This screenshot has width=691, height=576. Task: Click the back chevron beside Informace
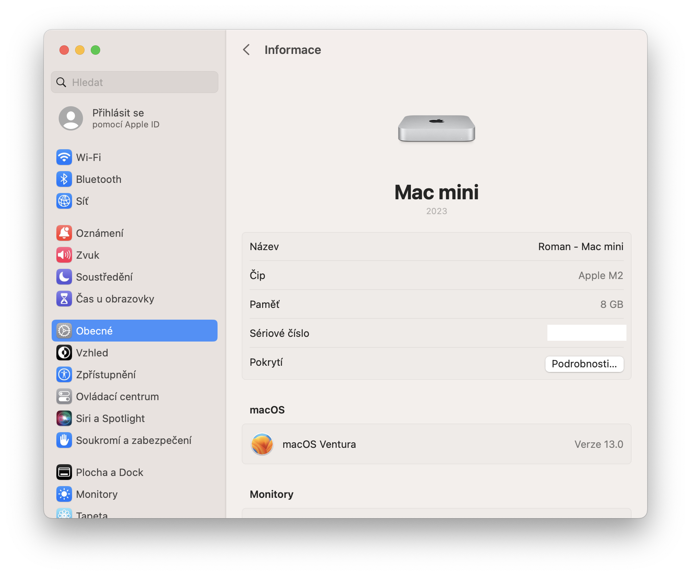point(247,50)
